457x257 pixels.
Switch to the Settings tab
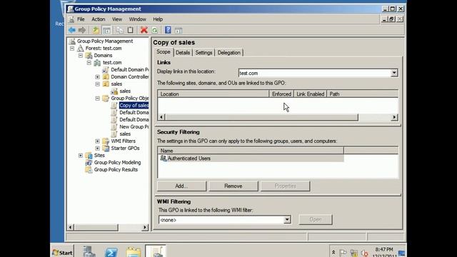click(x=204, y=53)
